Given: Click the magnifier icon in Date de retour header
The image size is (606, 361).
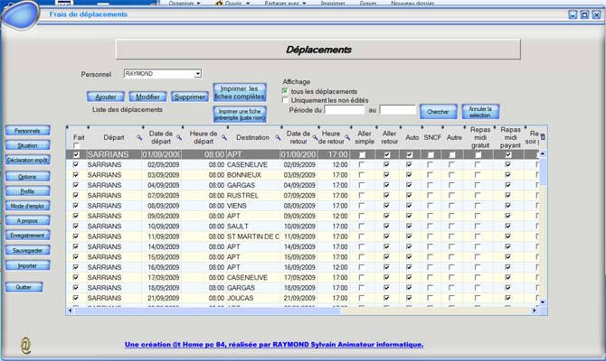Looking at the screenshot, I should 315,138.
